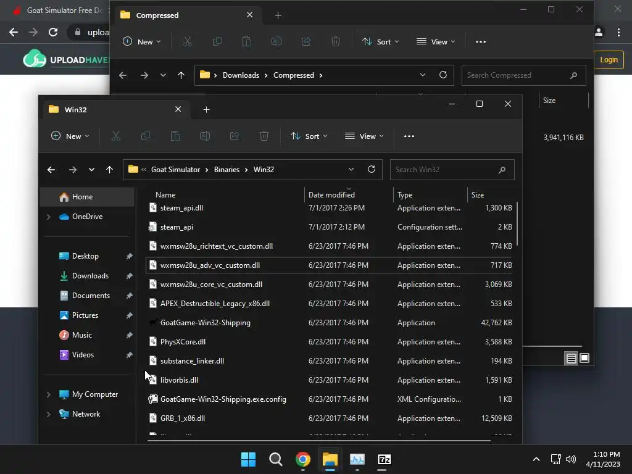The width and height of the screenshot is (632, 474).
Task: Add new tab in Compressed window
Action: click(x=278, y=15)
